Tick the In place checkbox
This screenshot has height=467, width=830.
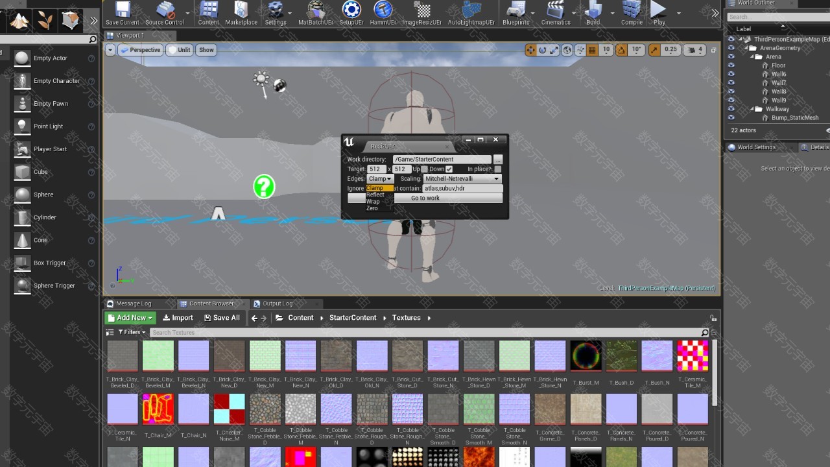[497, 169]
